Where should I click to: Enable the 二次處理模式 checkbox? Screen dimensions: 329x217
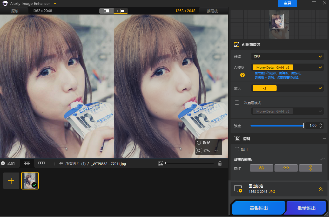point(237,103)
